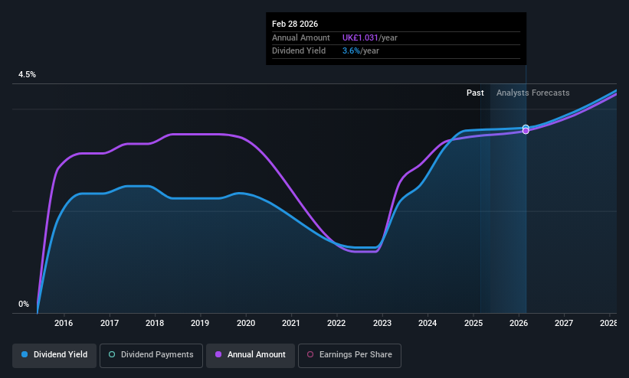The height and width of the screenshot is (378, 629).
Task: Click the 'Analysts Forecasts' label
Action: pyautogui.click(x=532, y=93)
